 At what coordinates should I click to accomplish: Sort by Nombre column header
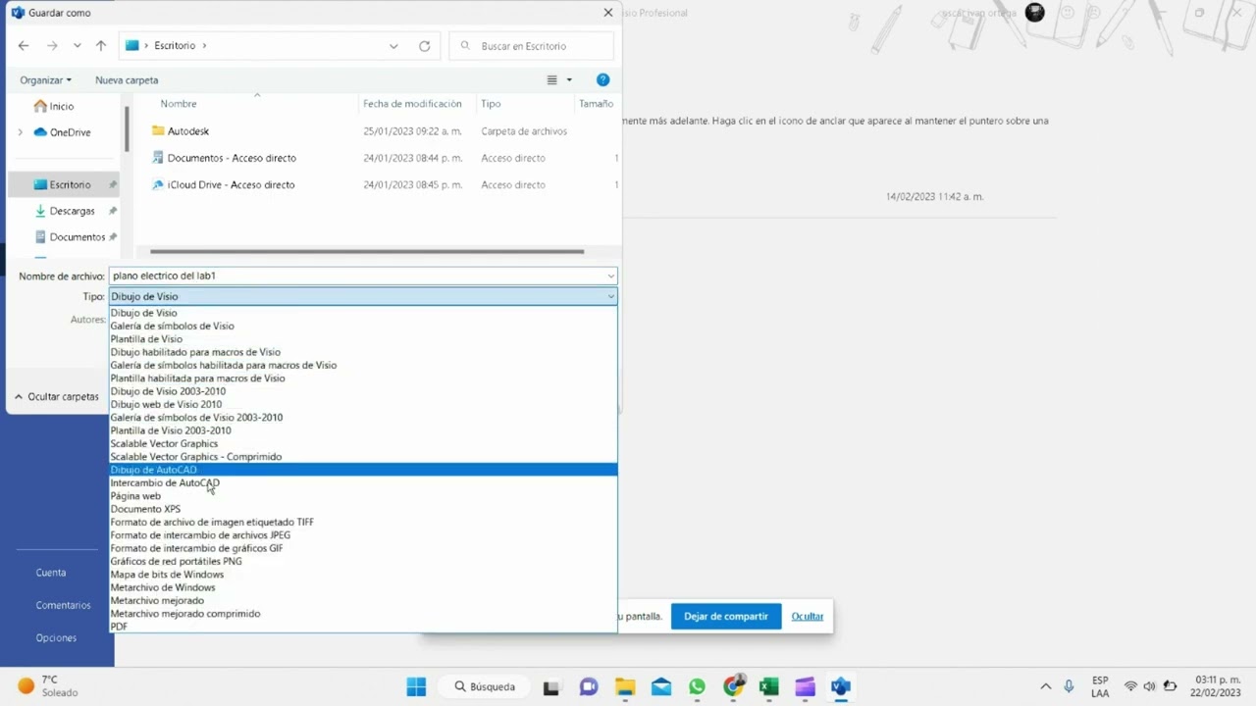click(179, 104)
